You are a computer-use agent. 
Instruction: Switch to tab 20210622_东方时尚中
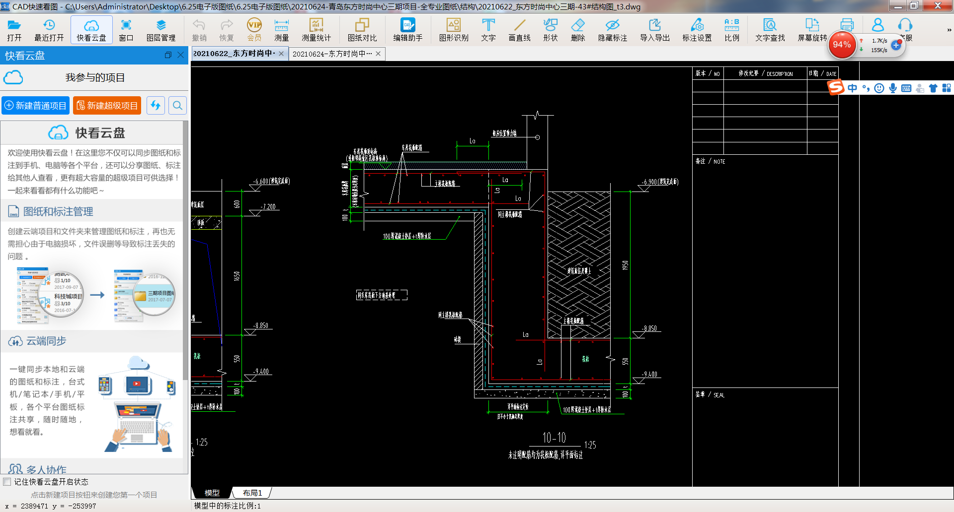[x=234, y=54]
